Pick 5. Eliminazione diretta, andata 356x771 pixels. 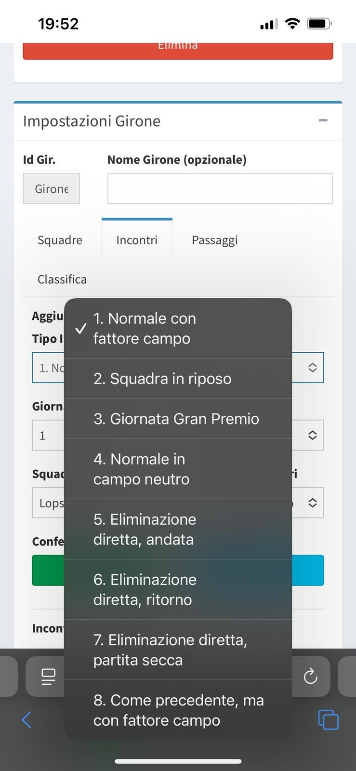pos(177,529)
